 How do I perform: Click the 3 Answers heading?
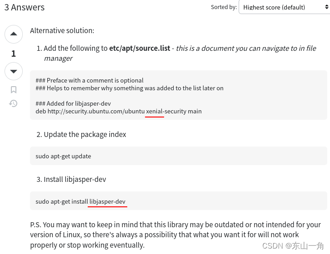click(25, 7)
